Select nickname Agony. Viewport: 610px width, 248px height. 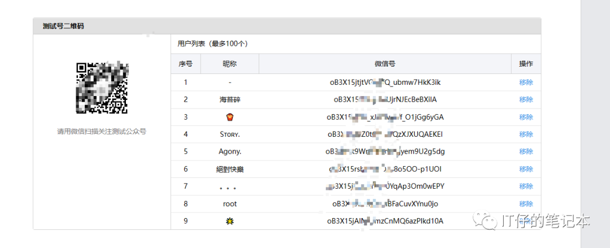point(229,151)
